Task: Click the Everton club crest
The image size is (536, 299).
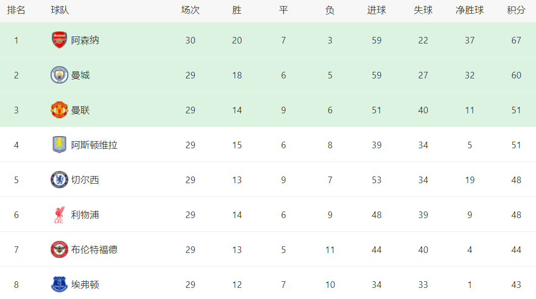Action: (59, 284)
